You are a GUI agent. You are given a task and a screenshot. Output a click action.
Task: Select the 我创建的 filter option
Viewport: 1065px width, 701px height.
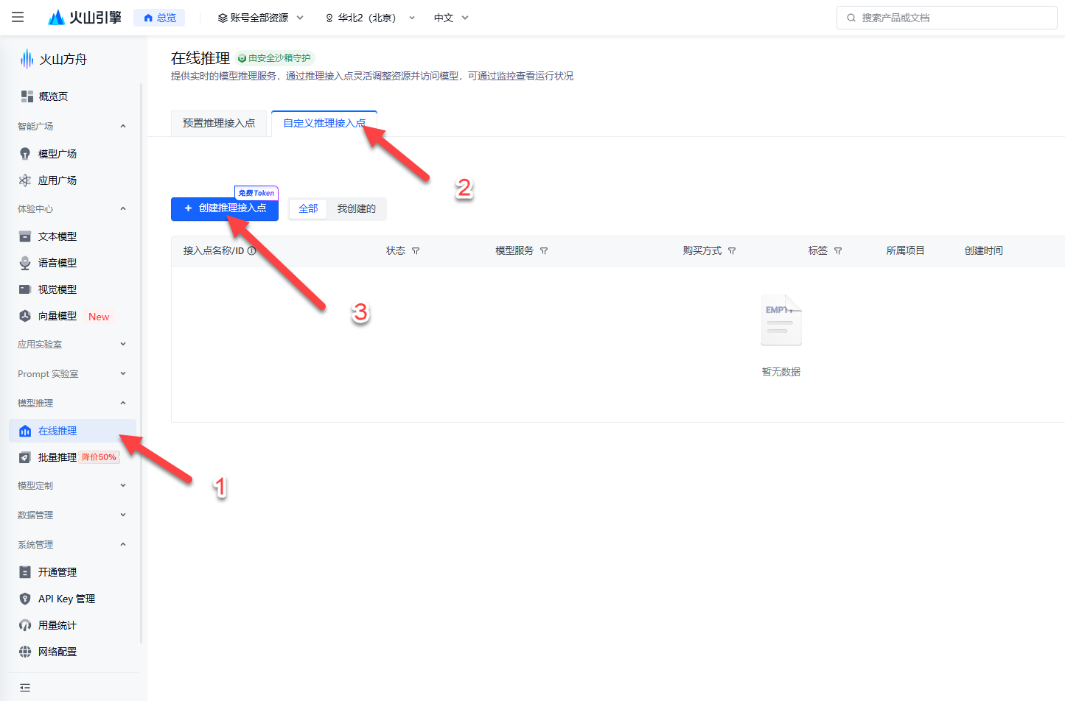coord(356,208)
